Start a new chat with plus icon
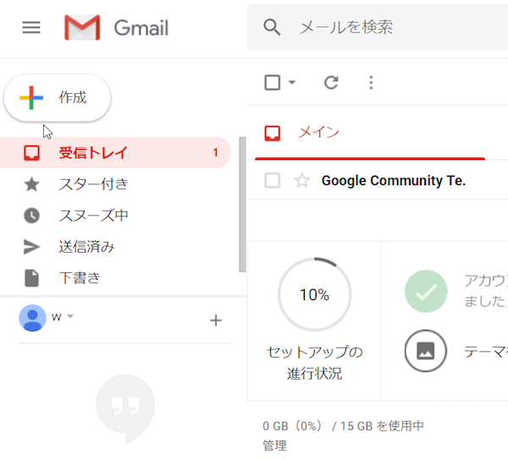Screen dimensions: 508x460 (x=216, y=320)
